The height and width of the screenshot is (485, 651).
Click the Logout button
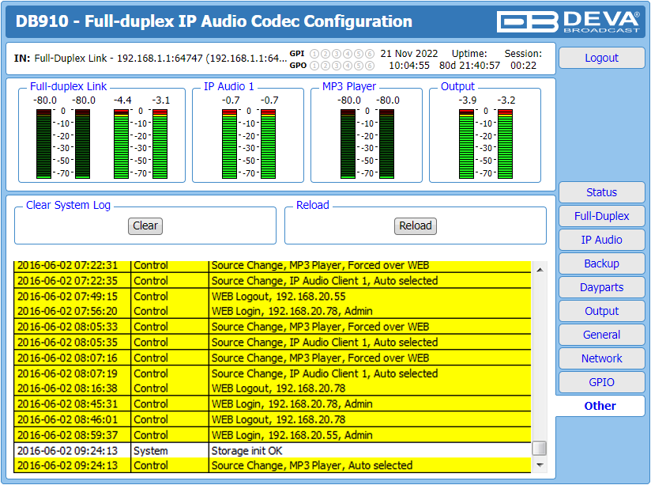tap(601, 58)
